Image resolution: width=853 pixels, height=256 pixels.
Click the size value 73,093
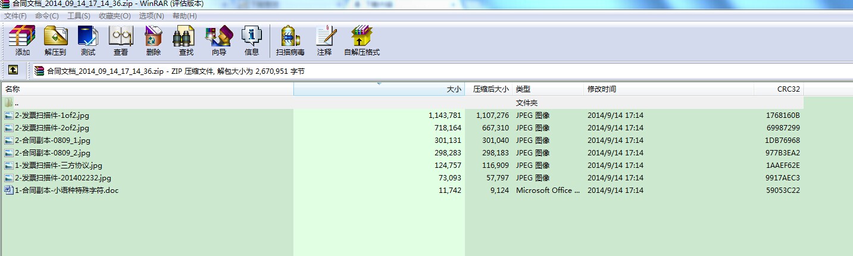point(450,178)
